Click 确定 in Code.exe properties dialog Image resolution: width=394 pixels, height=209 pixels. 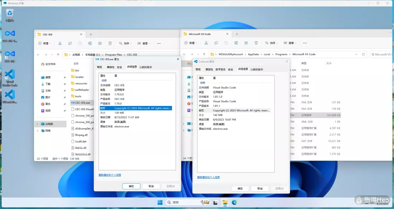pyautogui.click(x=240, y=188)
